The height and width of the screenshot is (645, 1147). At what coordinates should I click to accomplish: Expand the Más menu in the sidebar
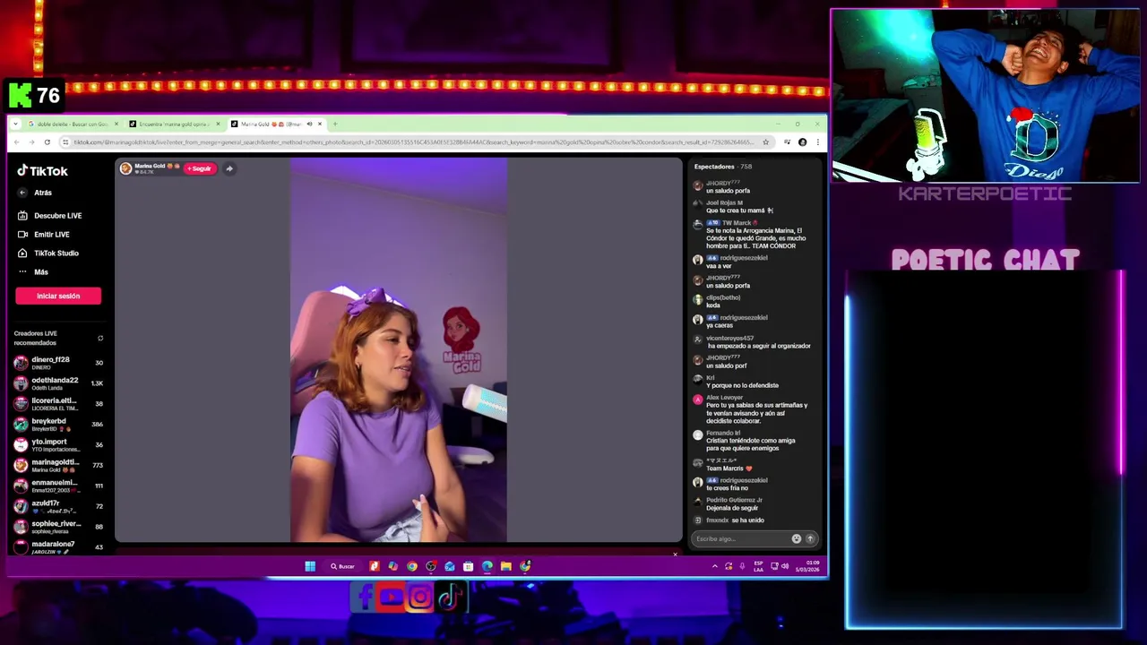tap(34, 272)
